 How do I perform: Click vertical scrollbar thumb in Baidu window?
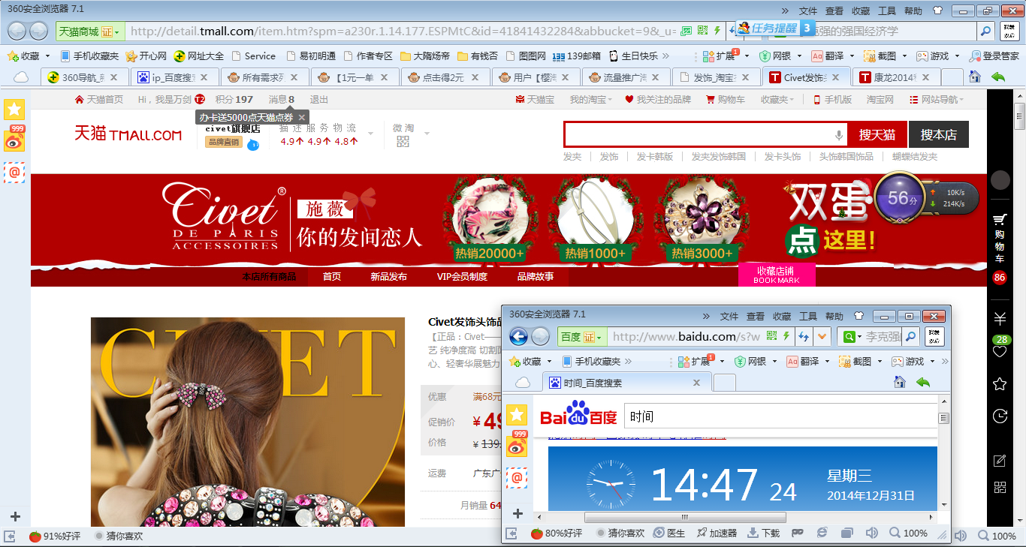944,418
